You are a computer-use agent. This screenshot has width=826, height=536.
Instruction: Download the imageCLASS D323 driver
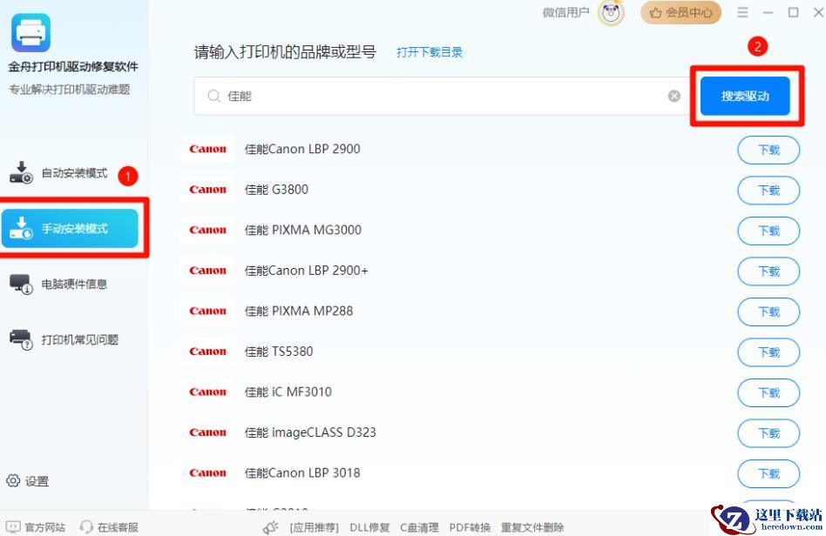[768, 433]
